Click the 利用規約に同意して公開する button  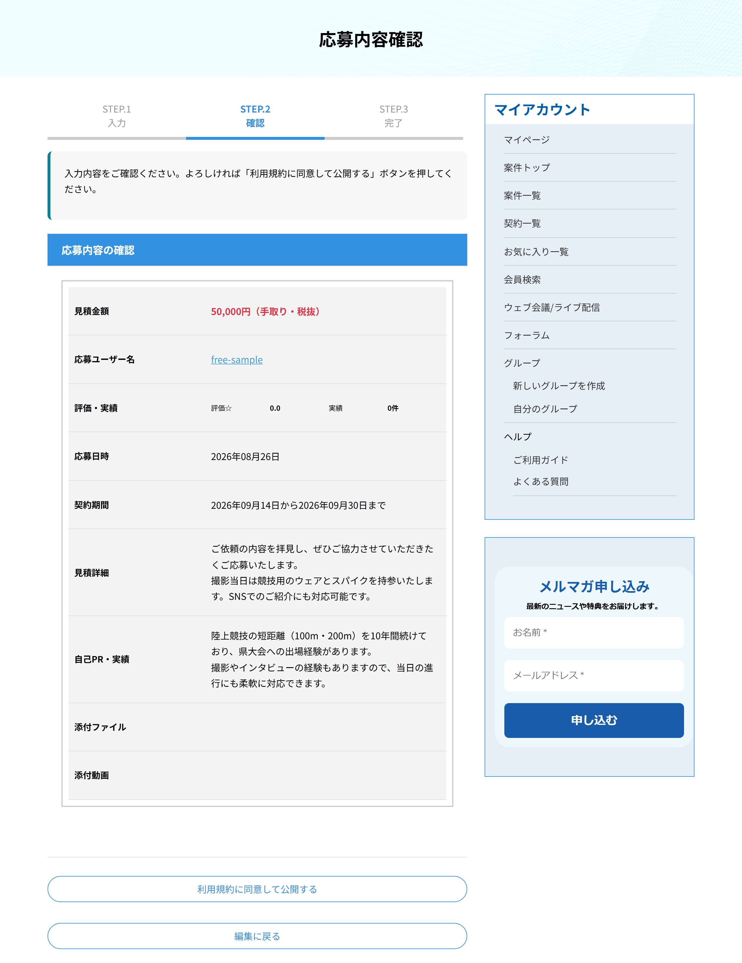coord(257,889)
